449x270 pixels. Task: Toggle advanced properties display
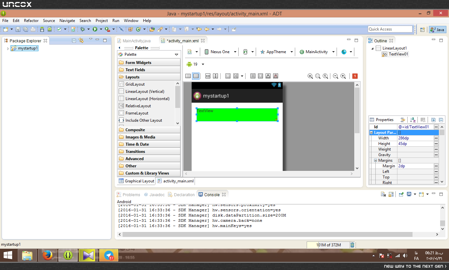[423, 120]
